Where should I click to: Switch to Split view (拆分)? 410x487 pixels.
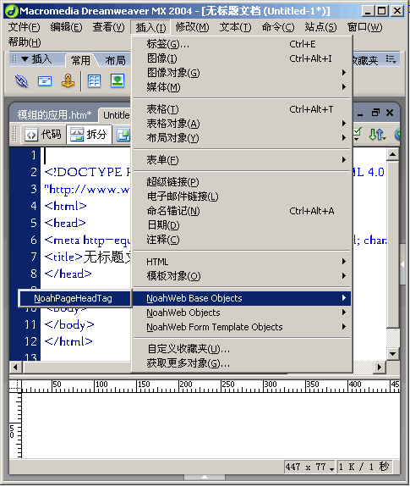click(x=89, y=135)
